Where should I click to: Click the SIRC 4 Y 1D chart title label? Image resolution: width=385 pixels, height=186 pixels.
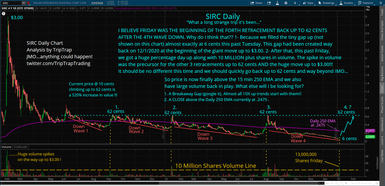coord(18,8)
